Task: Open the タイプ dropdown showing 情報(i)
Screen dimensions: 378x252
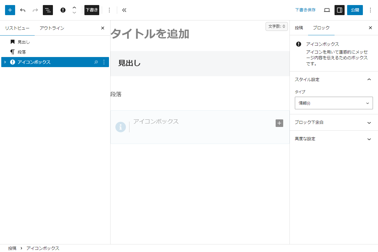Action: click(334, 103)
